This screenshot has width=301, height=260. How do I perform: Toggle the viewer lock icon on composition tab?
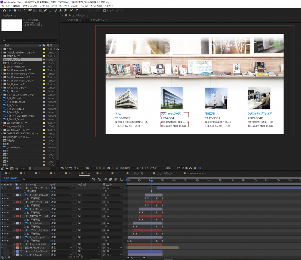tap(70, 15)
